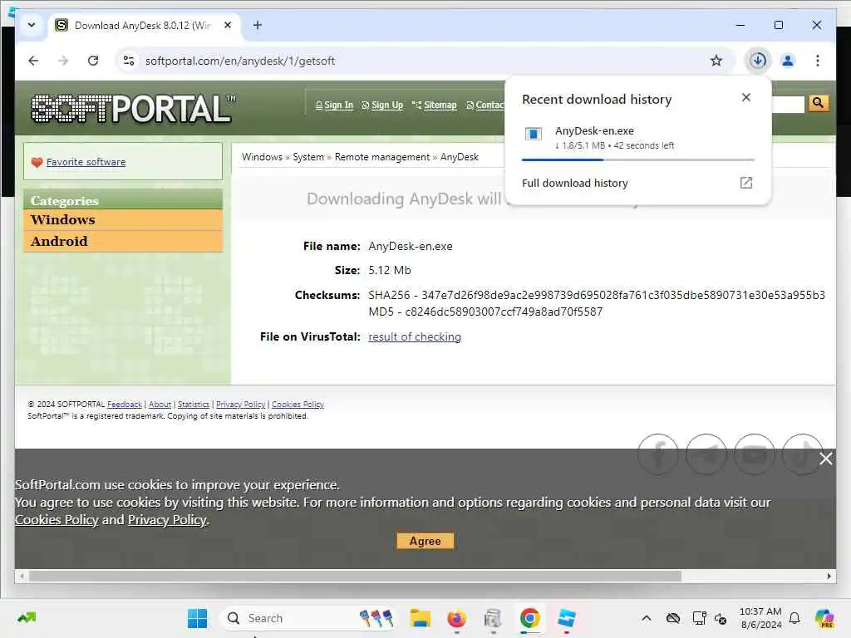Click the network tray icon
Viewport: 851px width, 638px height.
pyautogui.click(x=699, y=618)
